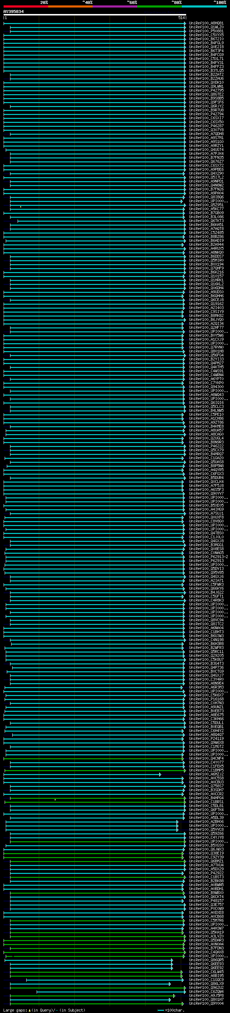Click the label UniRef100_B4FGL9

[206, 43]
